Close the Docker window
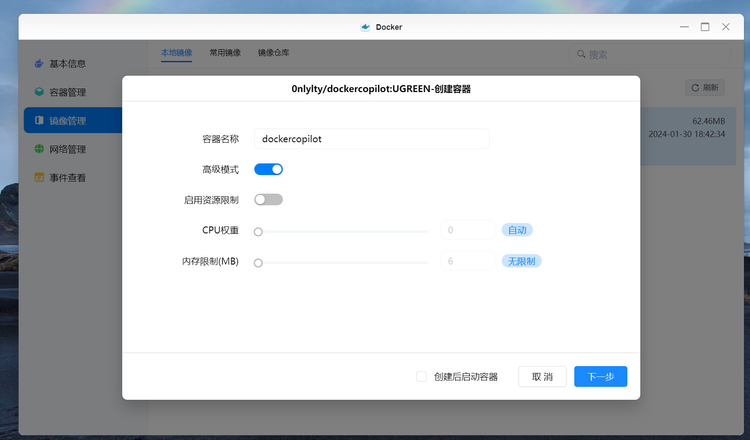The width and height of the screenshot is (750, 440). coord(726,27)
